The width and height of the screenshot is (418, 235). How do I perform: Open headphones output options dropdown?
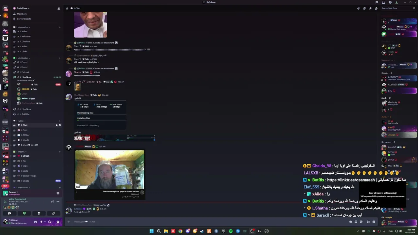(x=53, y=222)
